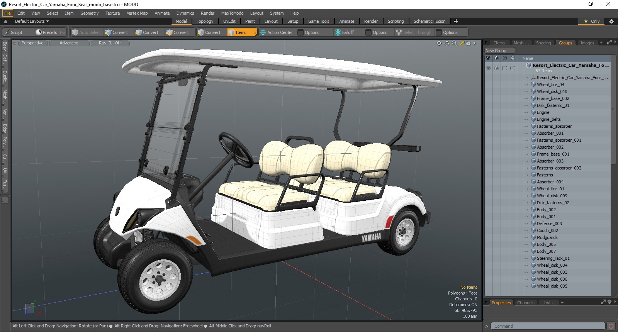This screenshot has width=618, height=332.
Task: Open the File menu
Action: pyautogui.click(x=7, y=13)
